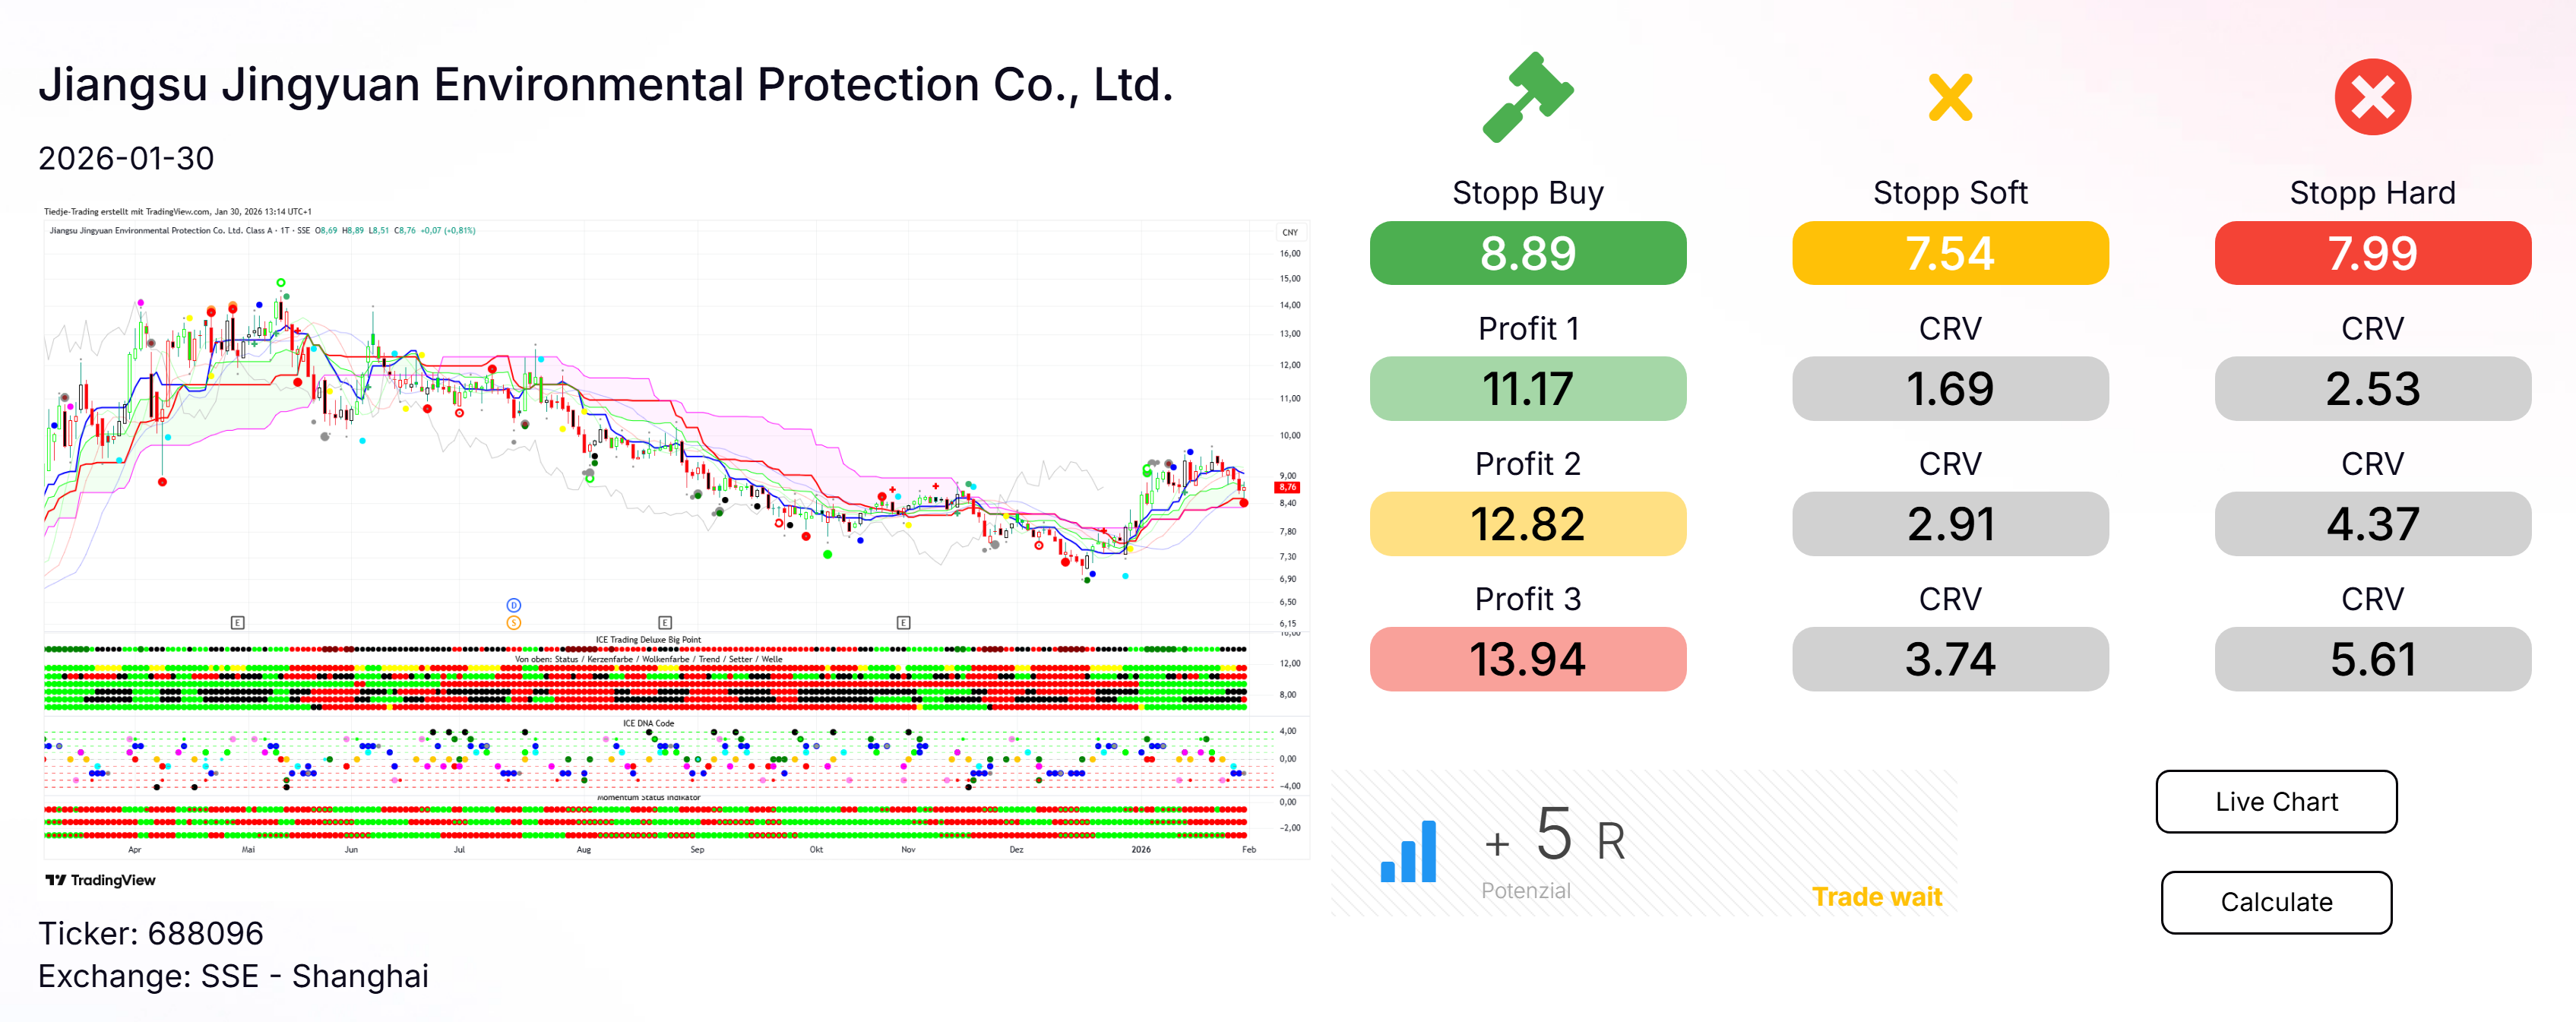2576x1022 pixels.
Task: Click the orange S marker on the chart
Action: click(x=513, y=622)
